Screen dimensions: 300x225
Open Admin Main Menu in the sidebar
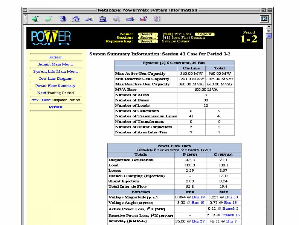pyautogui.click(x=55, y=64)
